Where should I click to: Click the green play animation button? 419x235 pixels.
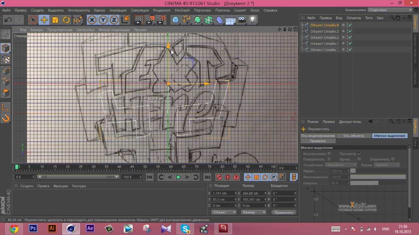178,177
